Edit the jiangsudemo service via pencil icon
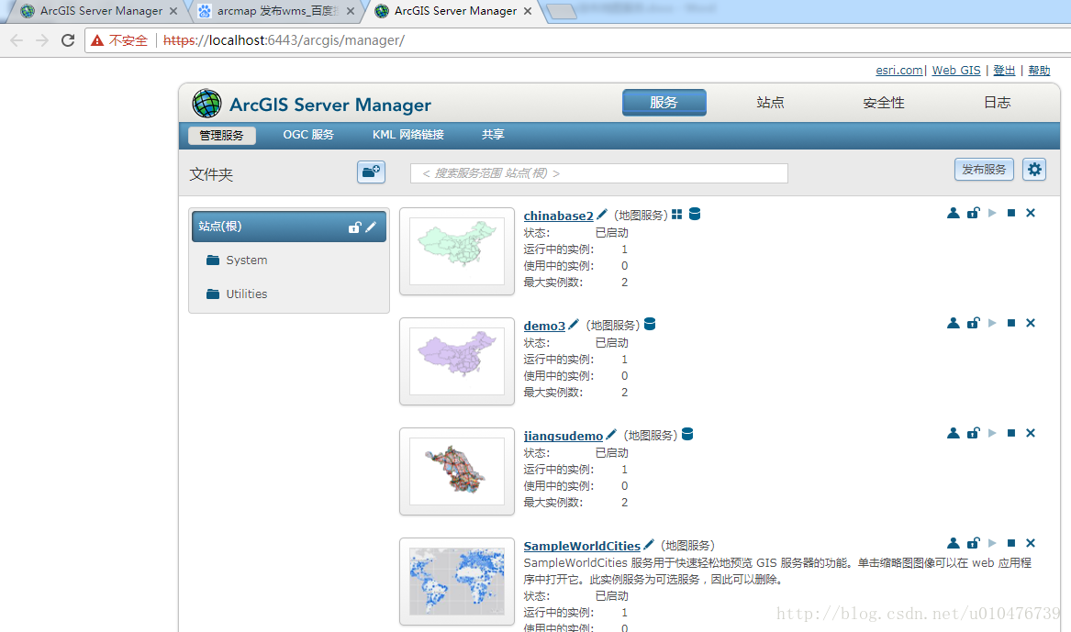The height and width of the screenshot is (632, 1071). pos(611,434)
